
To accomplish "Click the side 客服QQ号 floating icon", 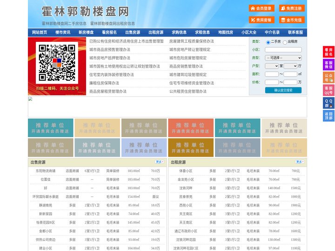I will [328, 90].
